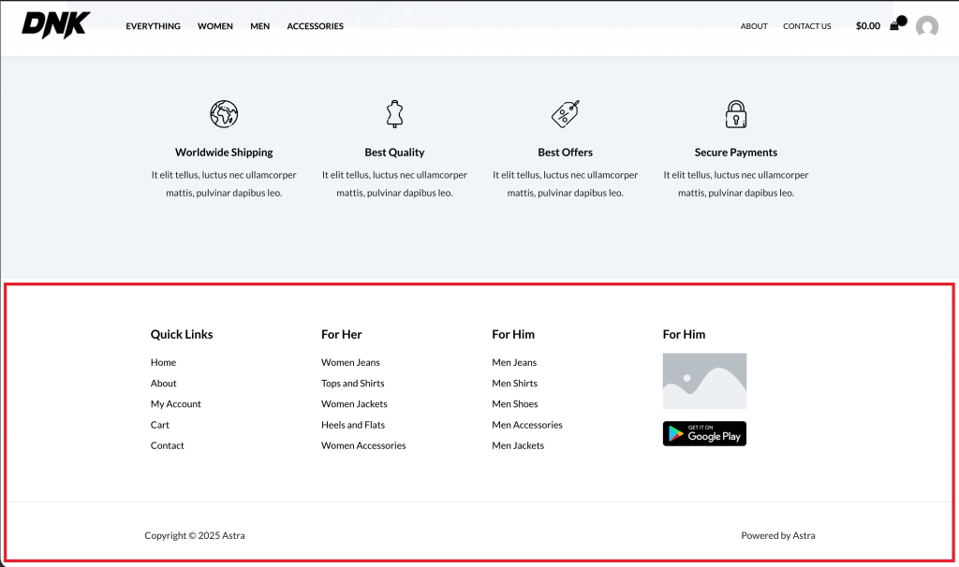Click the My Account link
Viewport: 959px width, 567px height.
click(175, 403)
